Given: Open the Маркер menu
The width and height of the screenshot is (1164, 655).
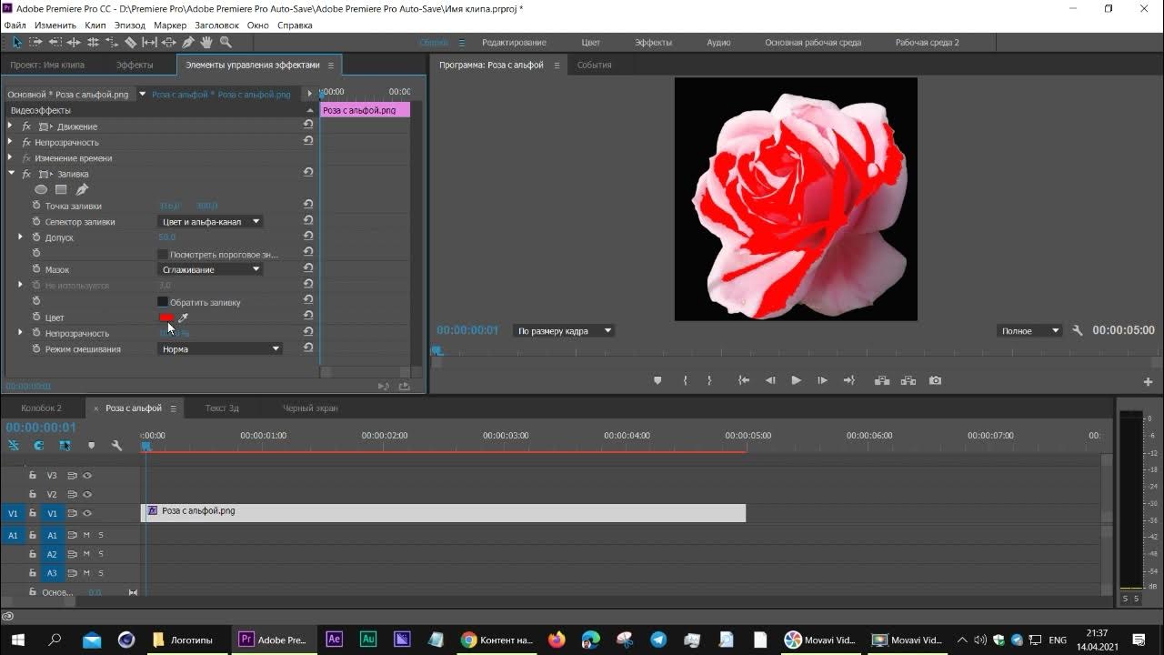Looking at the screenshot, I should (170, 25).
